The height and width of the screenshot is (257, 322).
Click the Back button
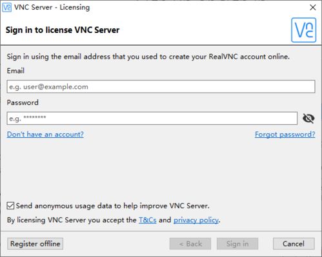[x=190, y=243]
